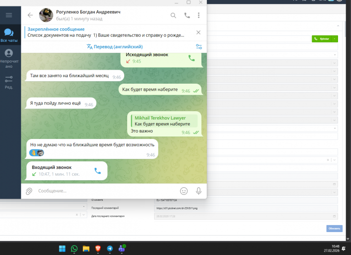
Task: Open the Telegram hamburger main menu
Action: pos(9,15)
